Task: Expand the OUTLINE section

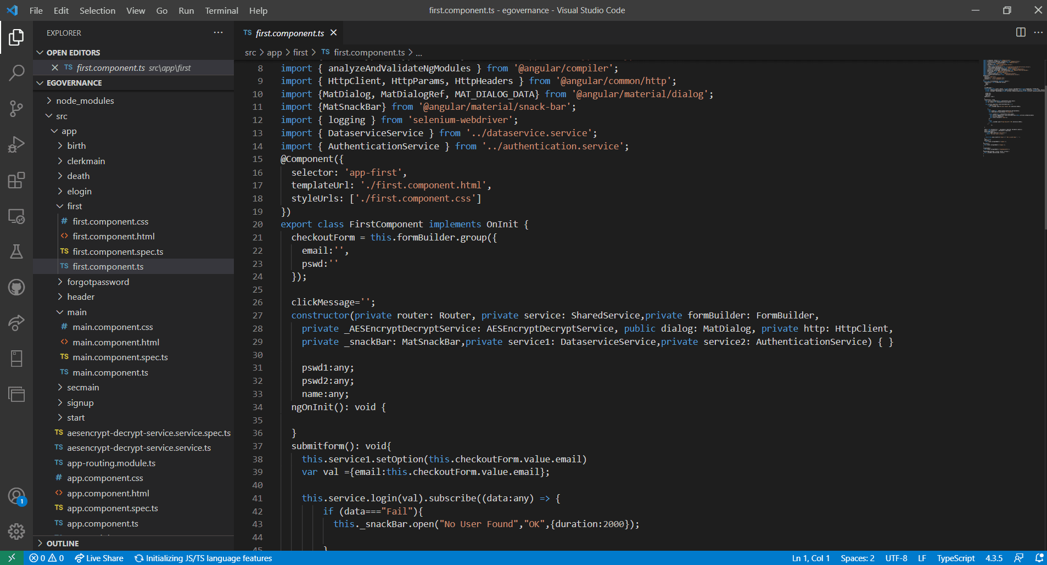Action: 63,543
